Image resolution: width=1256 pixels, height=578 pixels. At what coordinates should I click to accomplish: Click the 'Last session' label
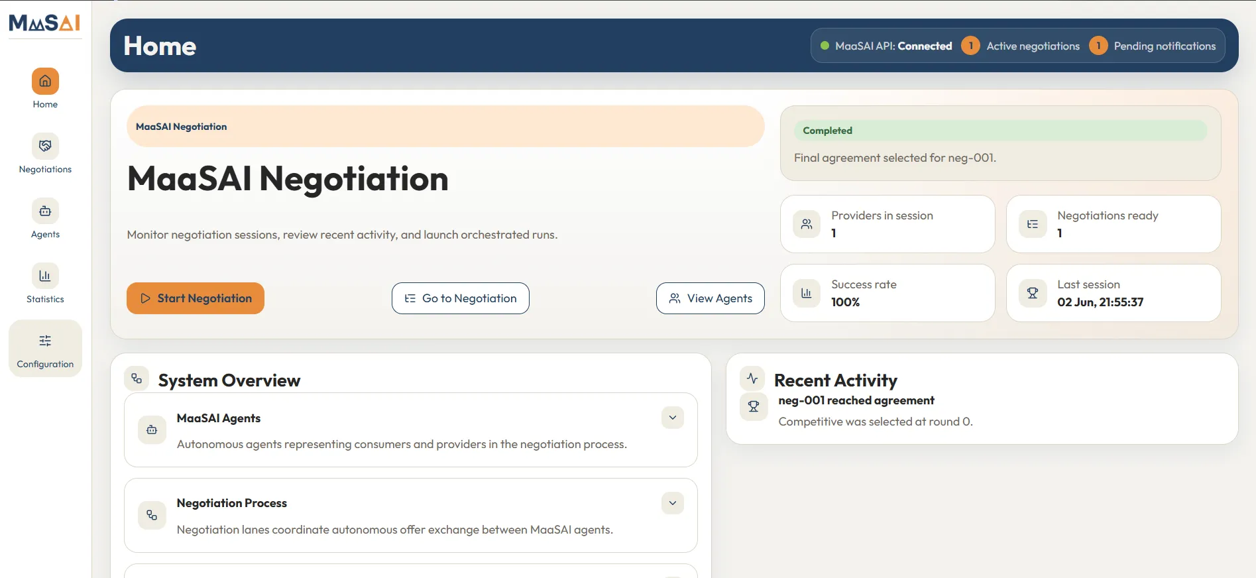[1088, 284]
